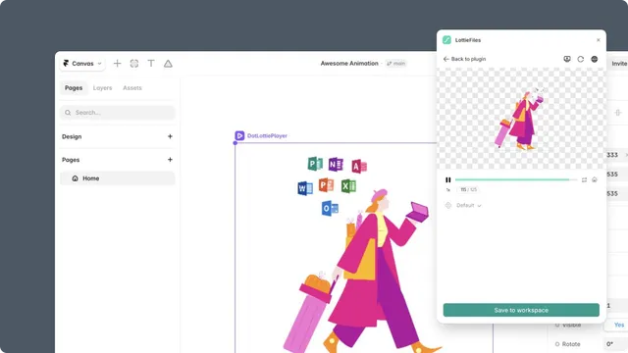Click the animation progress bar
This screenshot has height=353, width=628.
[516, 180]
